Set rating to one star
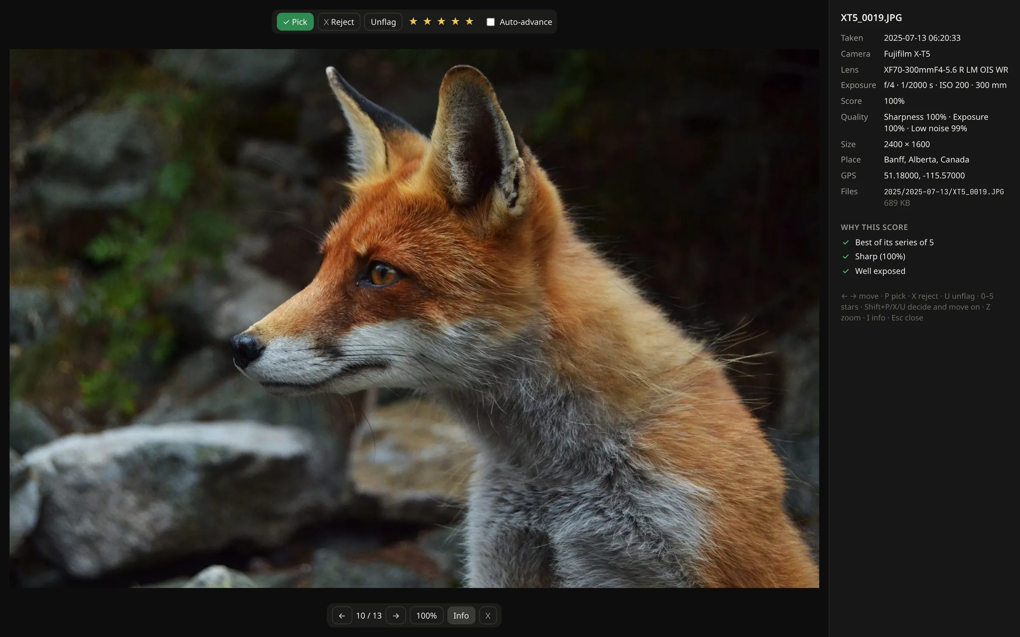This screenshot has height=637, width=1020. [413, 21]
